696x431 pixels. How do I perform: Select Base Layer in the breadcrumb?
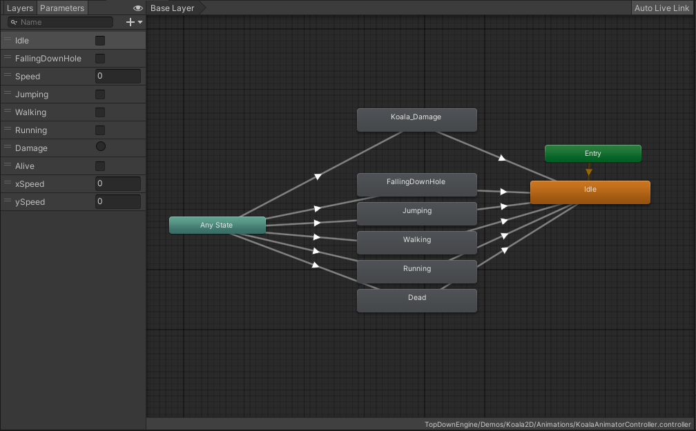click(x=173, y=8)
